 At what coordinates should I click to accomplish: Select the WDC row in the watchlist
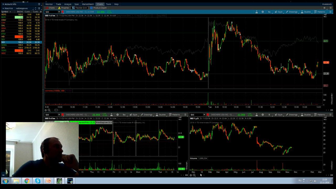tap(21, 53)
